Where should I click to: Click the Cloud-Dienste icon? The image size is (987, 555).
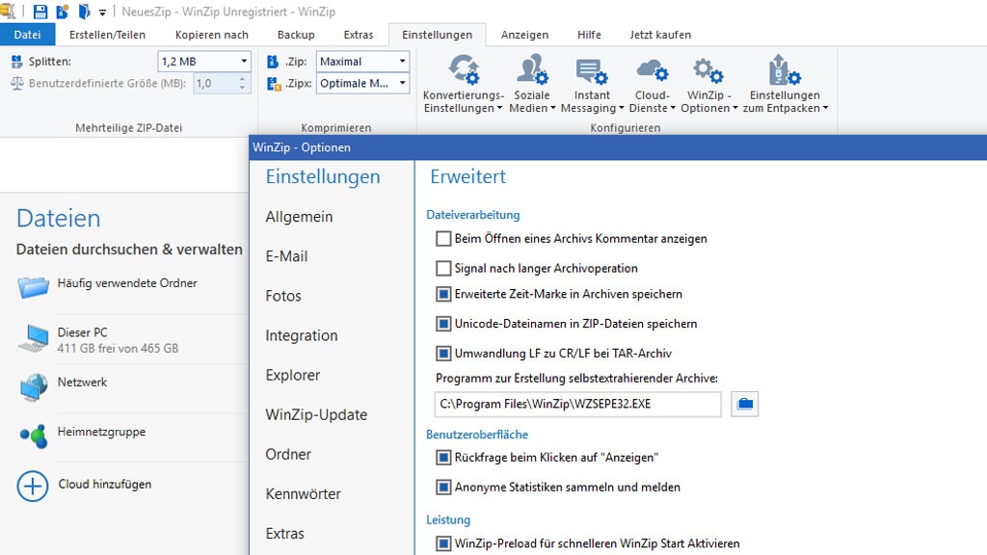pyautogui.click(x=653, y=69)
